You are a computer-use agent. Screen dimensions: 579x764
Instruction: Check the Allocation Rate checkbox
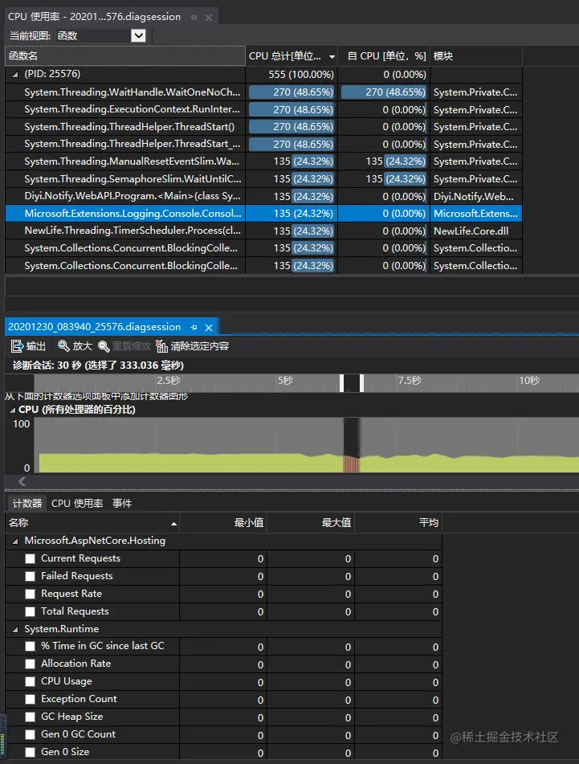pos(31,664)
